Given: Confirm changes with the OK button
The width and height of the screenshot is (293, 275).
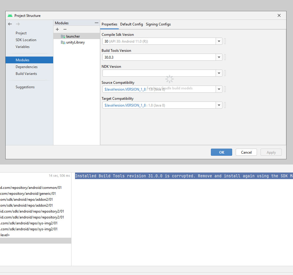Looking at the screenshot, I should click(x=221, y=152).
